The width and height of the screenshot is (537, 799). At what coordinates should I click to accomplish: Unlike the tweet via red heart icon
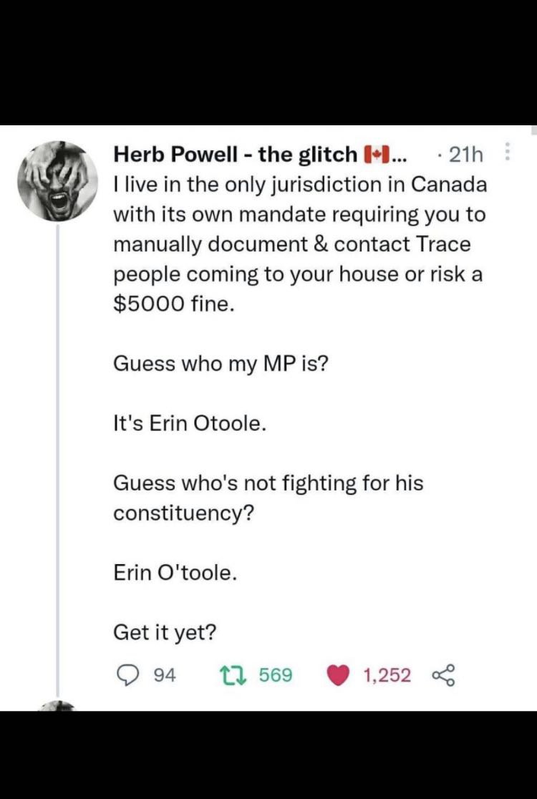338,676
